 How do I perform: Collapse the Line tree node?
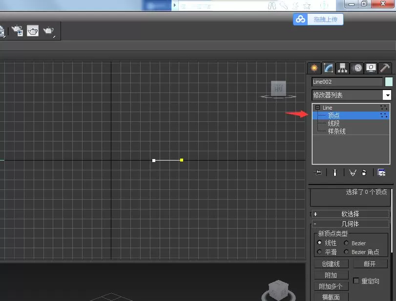coord(317,108)
